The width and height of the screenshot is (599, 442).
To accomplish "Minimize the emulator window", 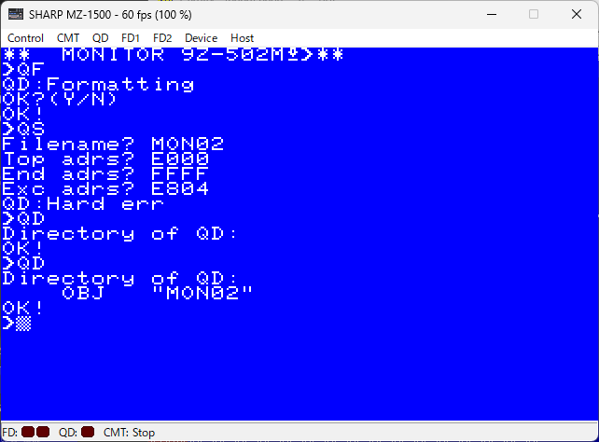I will 492,15.
